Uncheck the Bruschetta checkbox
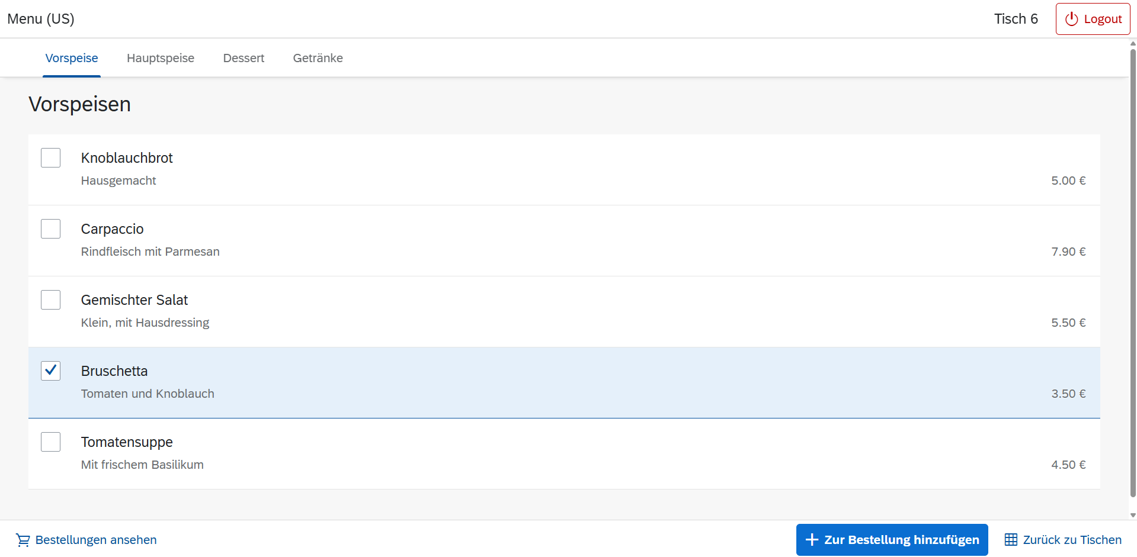Viewport: 1137px width, 557px height. point(51,371)
